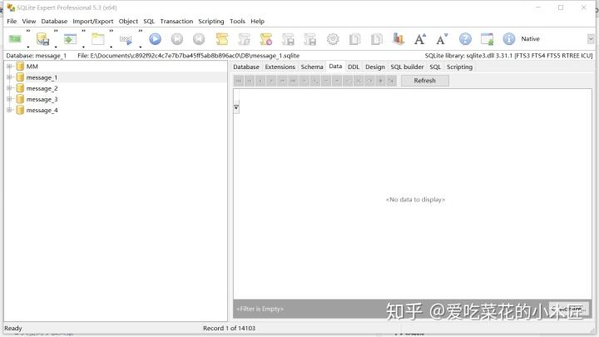
Task: Click the filter funnel icon in data grid
Action: click(x=236, y=107)
